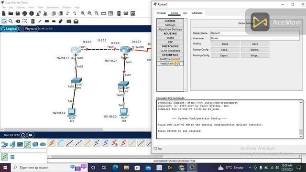Open File Explorer from the taskbar
This screenshot has height=172, width=306.
126,168
